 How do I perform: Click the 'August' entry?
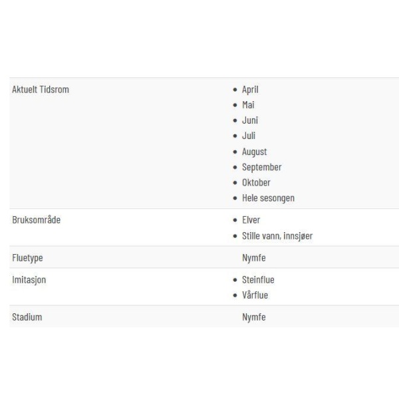tap(254, 152)
